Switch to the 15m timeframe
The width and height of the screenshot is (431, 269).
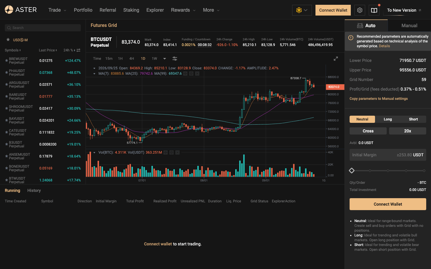[x=109, y=59]
